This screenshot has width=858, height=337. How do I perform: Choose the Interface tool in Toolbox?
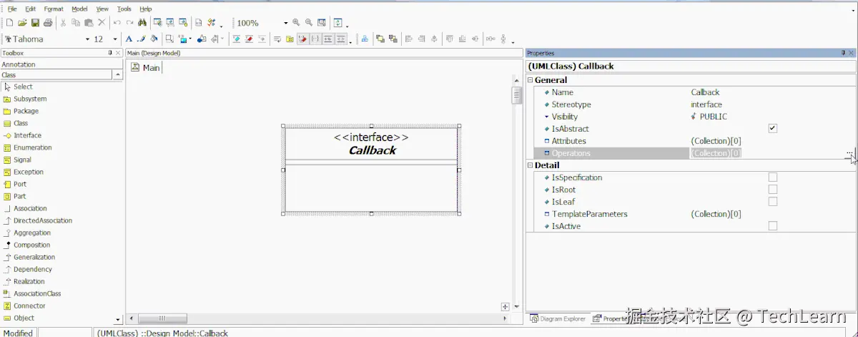pos(27,135)
